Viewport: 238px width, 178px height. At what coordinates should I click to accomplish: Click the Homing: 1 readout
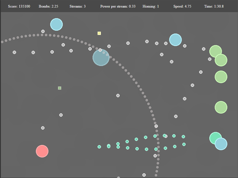(151, 6)
